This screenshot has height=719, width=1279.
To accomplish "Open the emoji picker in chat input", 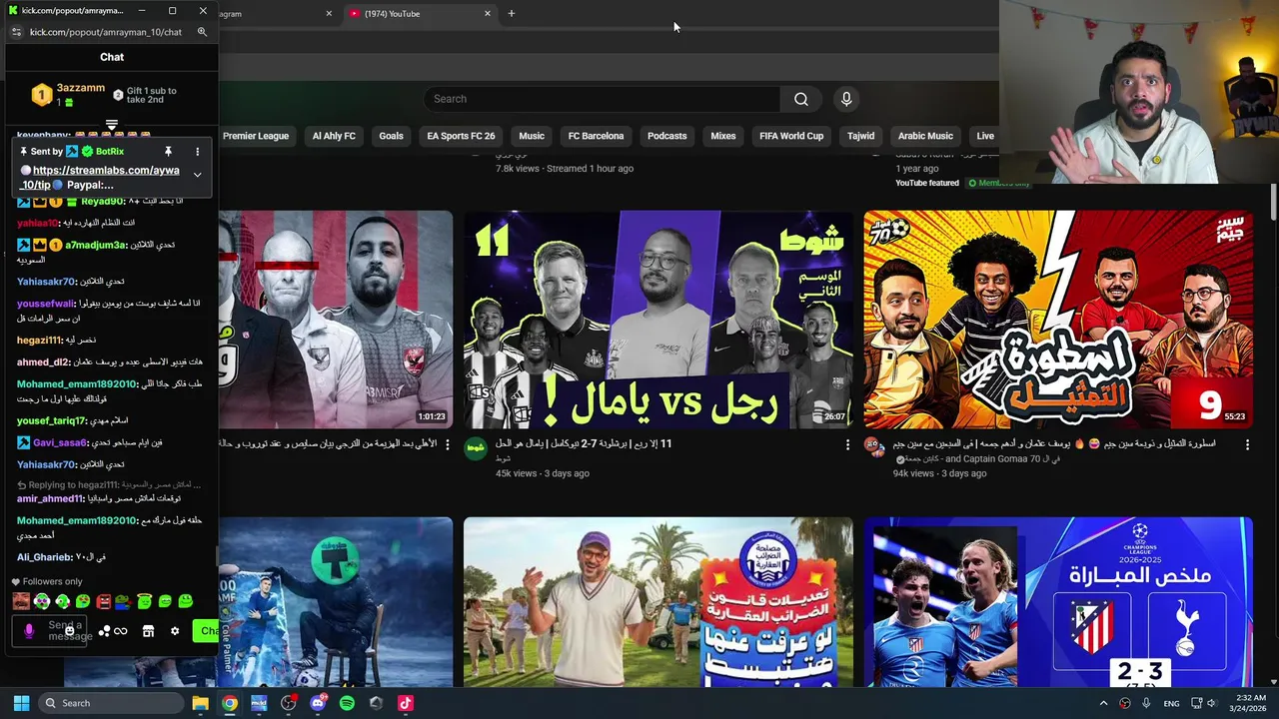I will coord(69,630).
